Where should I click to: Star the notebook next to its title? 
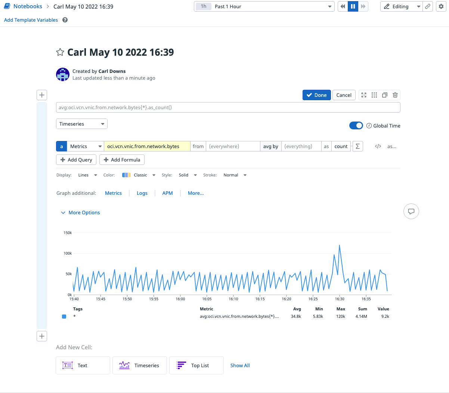(60, 52)
